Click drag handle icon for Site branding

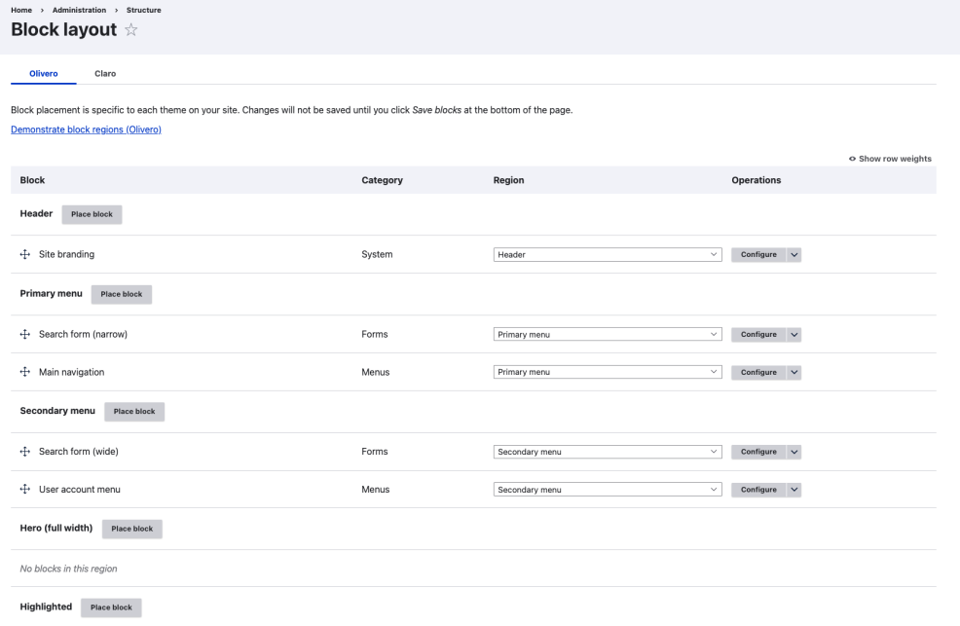25,254
